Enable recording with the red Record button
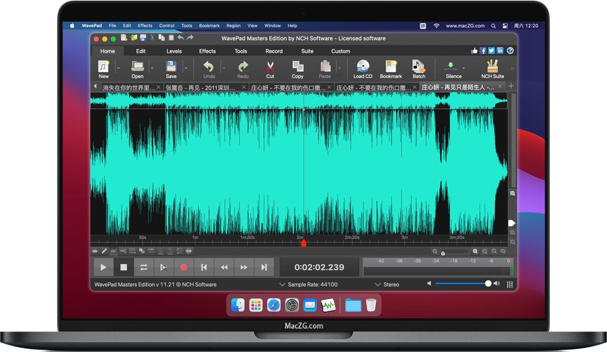 pyautogui.click(x=183, y=267)
